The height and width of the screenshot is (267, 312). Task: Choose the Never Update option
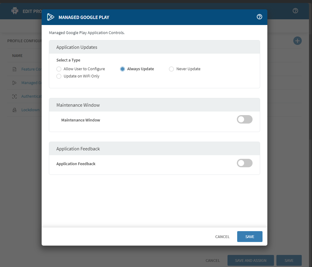[171, 69]
